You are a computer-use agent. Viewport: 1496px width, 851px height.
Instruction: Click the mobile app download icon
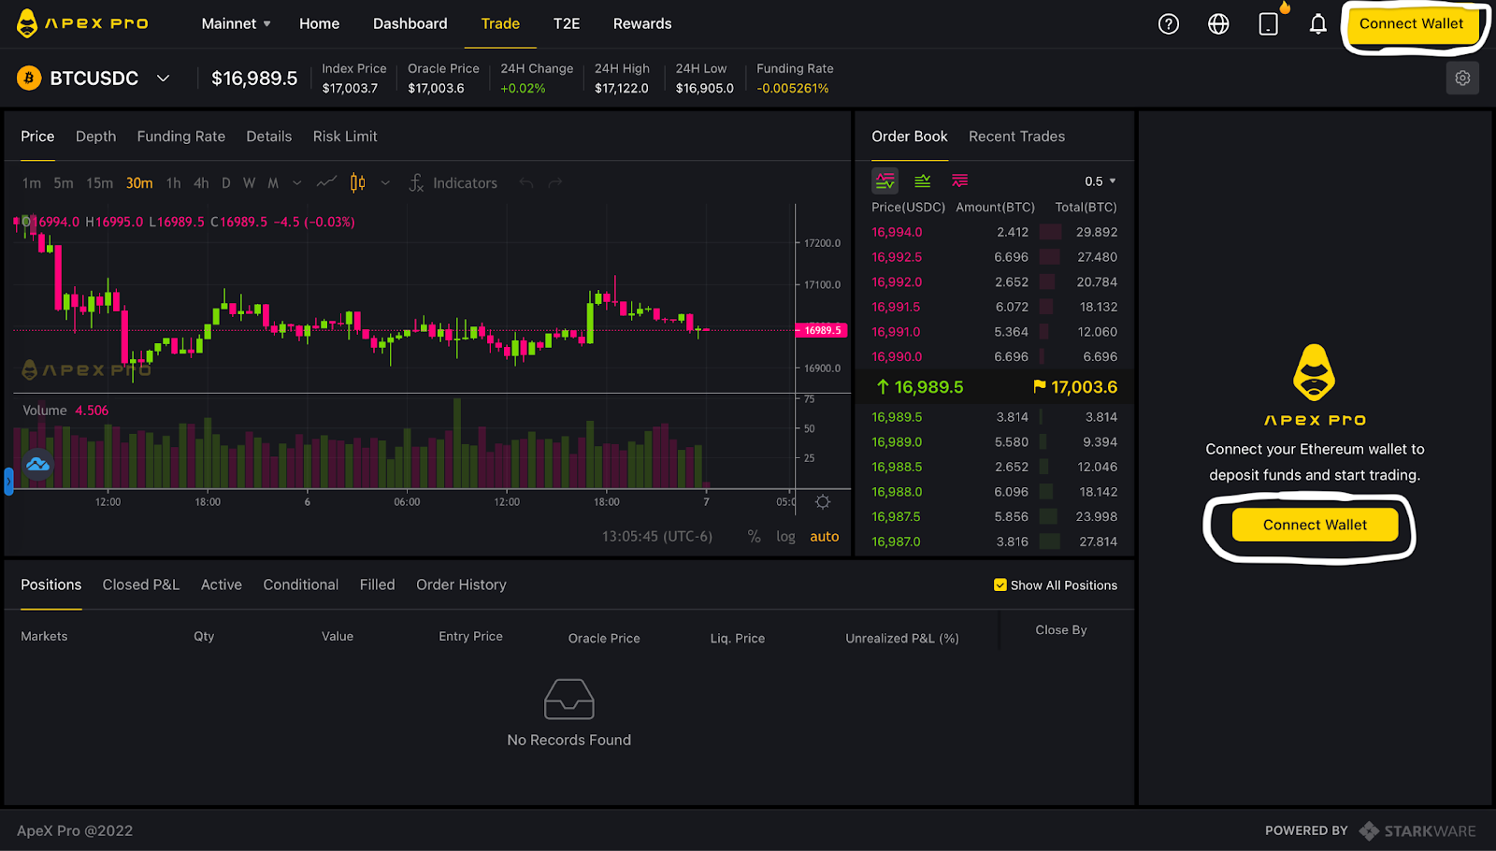1269,24
